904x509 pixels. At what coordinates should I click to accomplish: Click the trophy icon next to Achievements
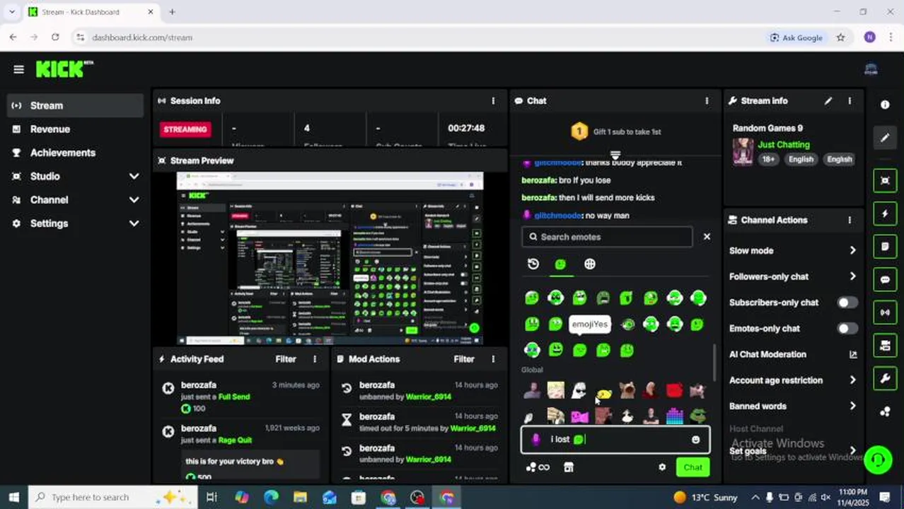tap(16, 153)
